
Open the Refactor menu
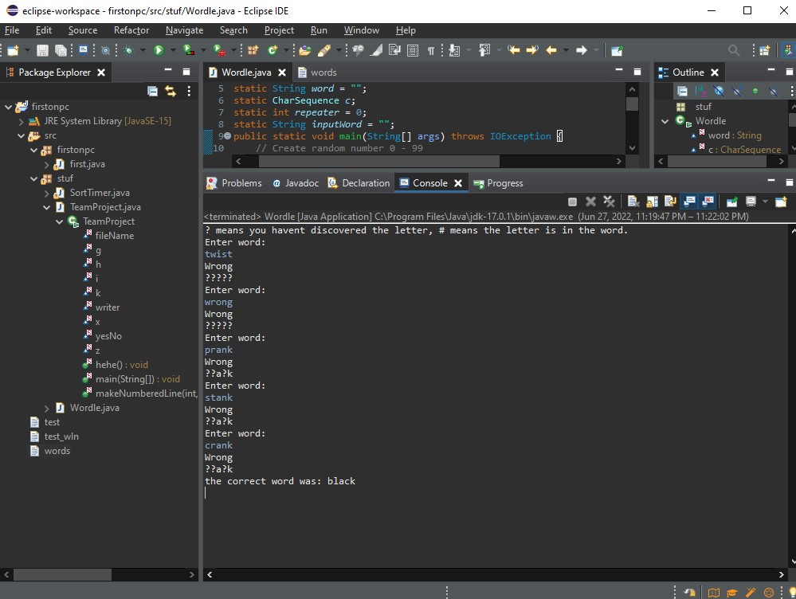click(x=131, y=30)
